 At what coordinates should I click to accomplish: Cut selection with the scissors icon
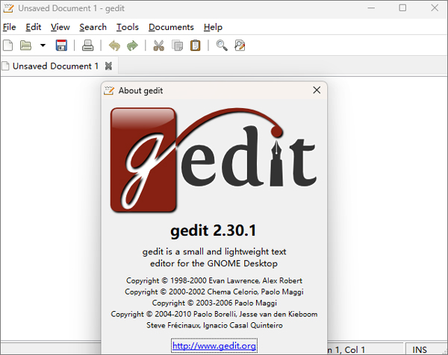coord(159,45)
